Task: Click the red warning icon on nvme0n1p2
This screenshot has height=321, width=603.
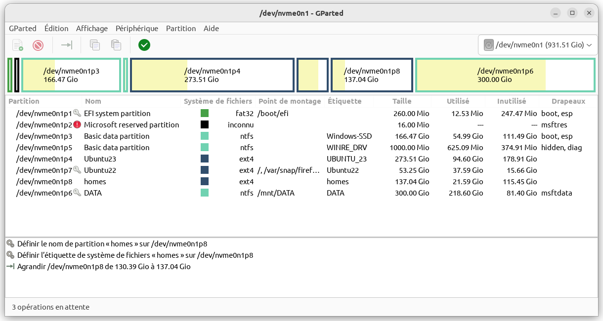Action: pos(77,125)
